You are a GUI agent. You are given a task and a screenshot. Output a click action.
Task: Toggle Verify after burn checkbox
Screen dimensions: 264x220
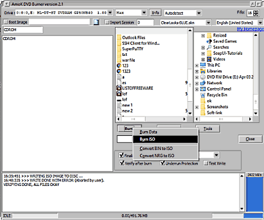click(122, 163)
